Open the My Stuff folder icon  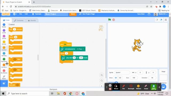click(149, 14)
